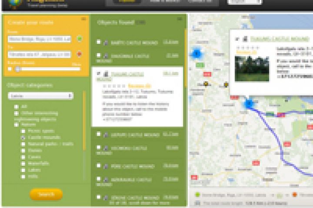This screenshot has width=313, height=208.
Task: Tick the All categories checkbox
Action: tap(17, 107)
